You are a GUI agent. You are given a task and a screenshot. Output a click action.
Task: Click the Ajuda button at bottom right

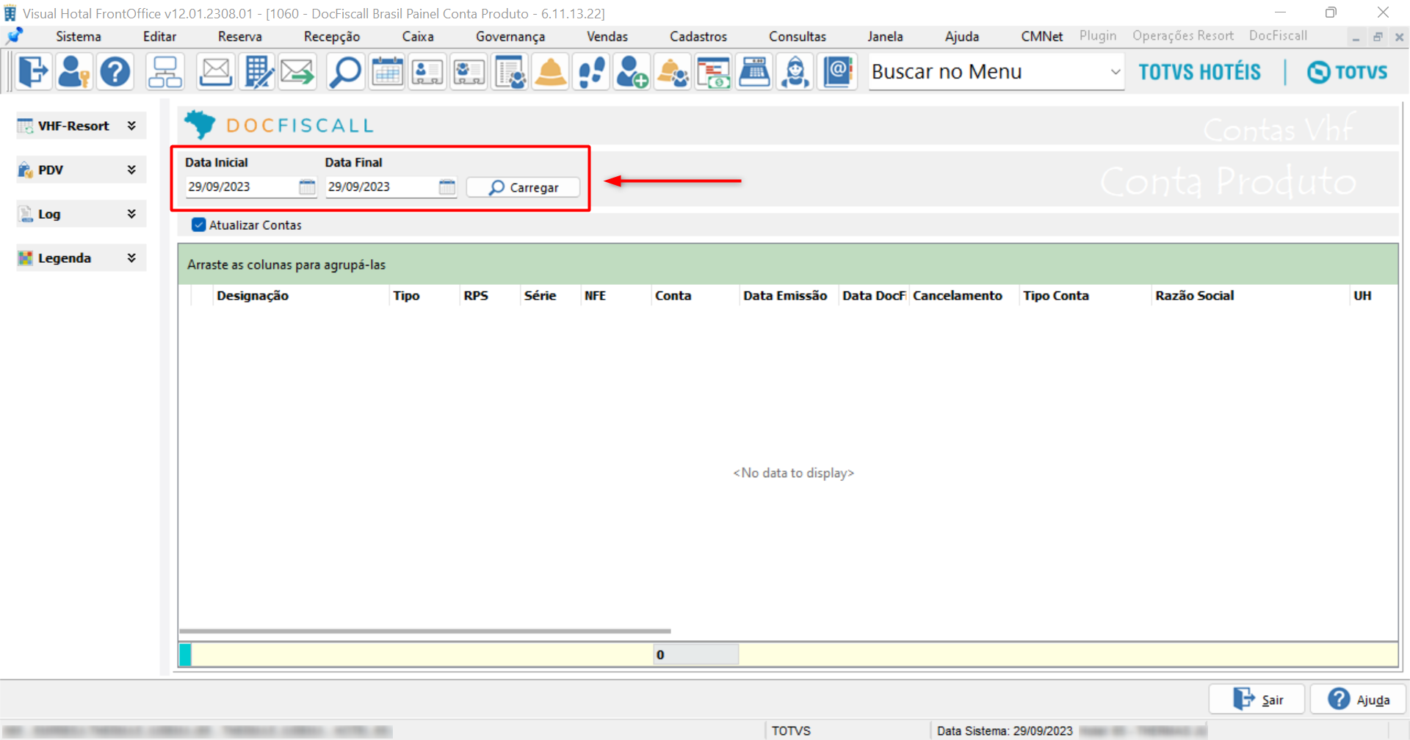click(1358, 699)
